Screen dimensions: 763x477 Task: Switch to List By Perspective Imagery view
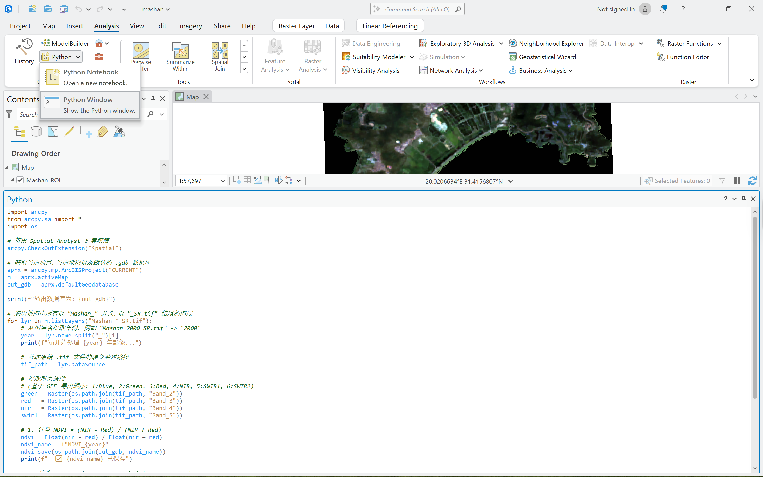119,131
